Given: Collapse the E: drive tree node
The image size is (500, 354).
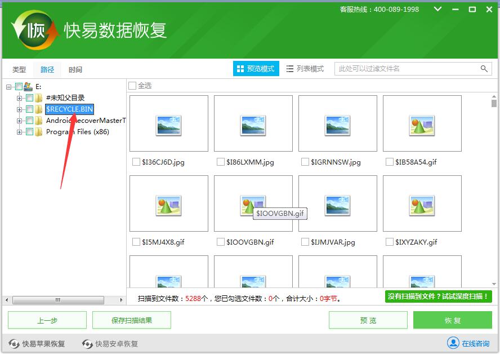Looking at the screenshot, I should point(8,87).
